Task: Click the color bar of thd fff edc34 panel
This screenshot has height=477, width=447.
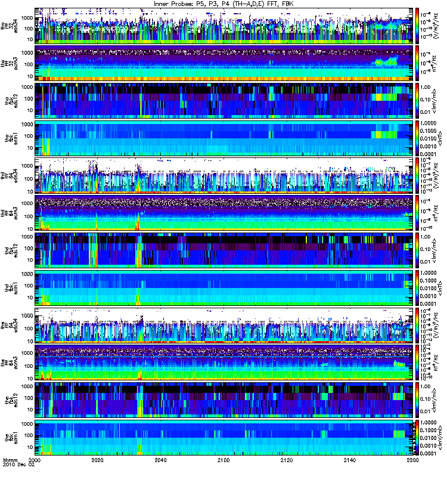Action: (417, 175)
